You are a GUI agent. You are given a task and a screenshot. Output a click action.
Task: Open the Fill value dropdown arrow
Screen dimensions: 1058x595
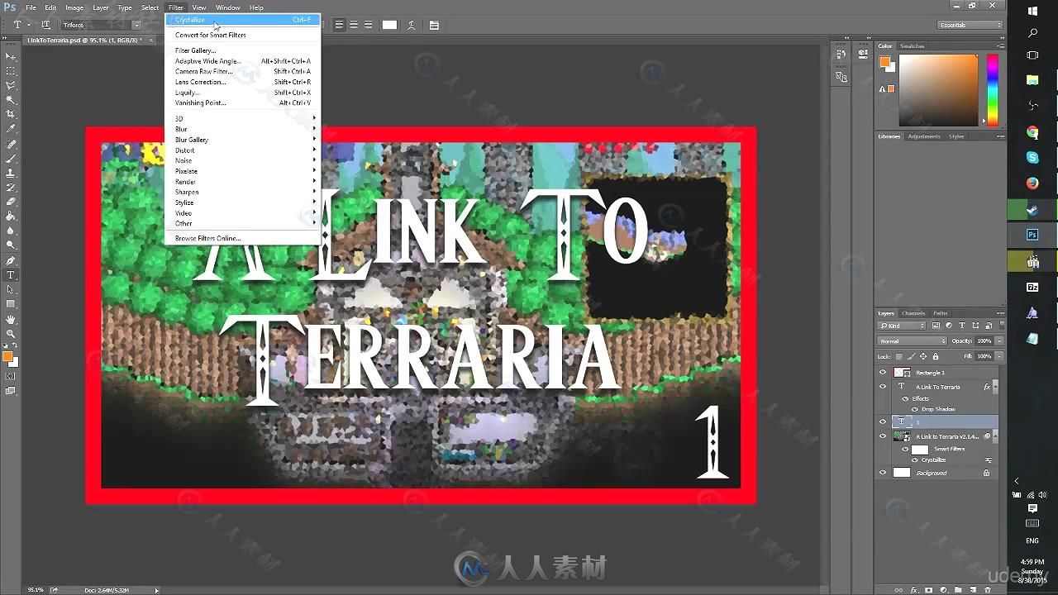998,356
